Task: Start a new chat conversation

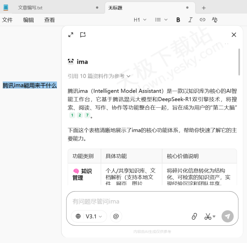Action: [83, 35]
